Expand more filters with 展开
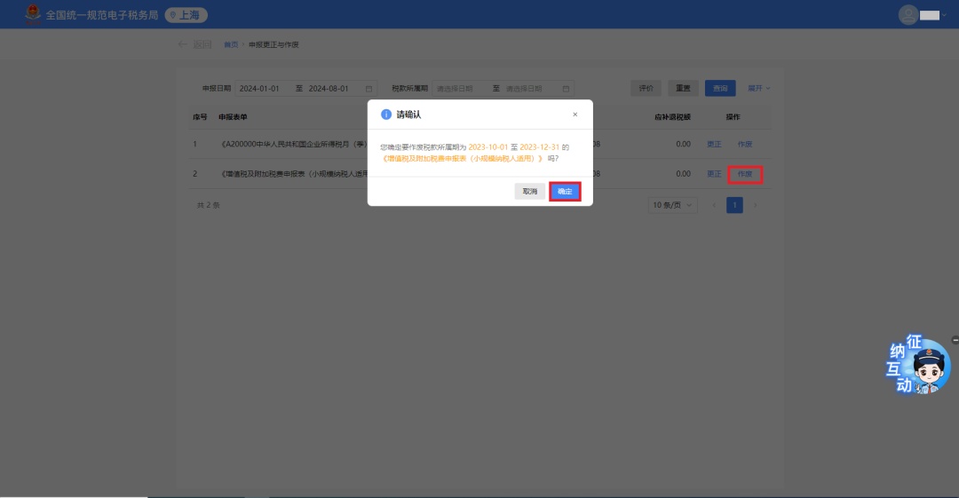959x498 pixels. tap(758, 88)
